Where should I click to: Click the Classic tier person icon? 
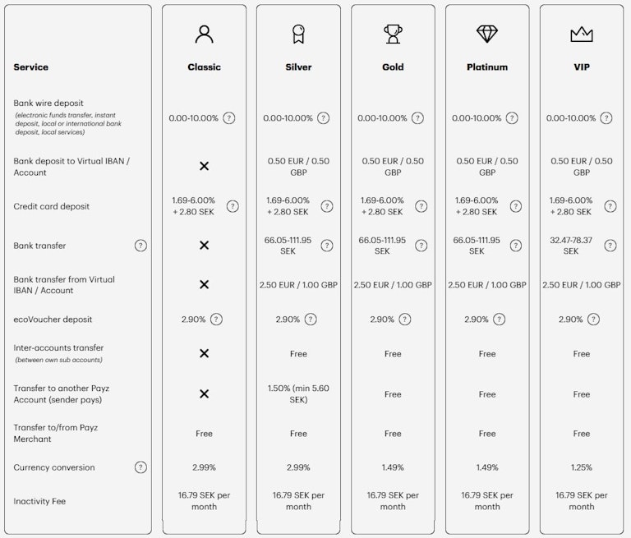click(x=204, y=34)
